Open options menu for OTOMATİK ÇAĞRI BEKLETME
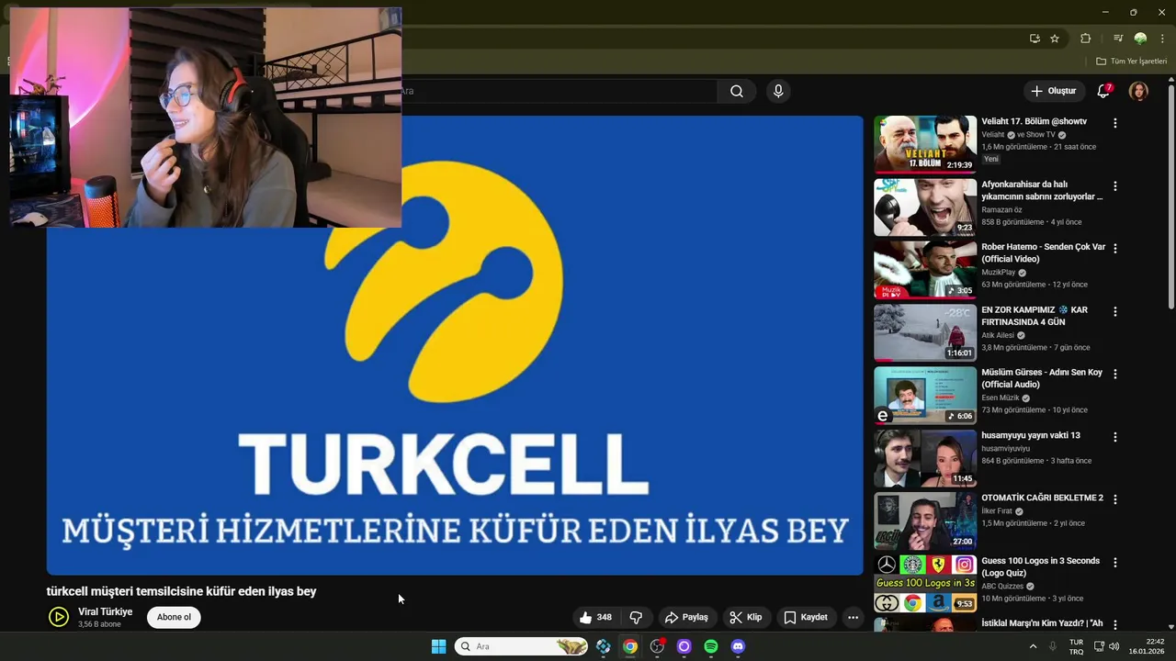This screenshot has width=1176, height=661. 1115,499
